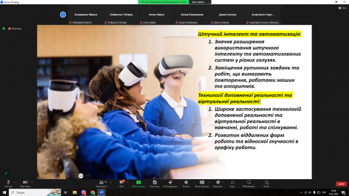Expand audio options arrow beside Unmute
Viewport: 349px width, 196px height.
point(14,182)
